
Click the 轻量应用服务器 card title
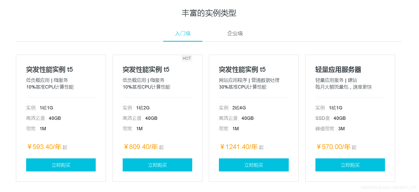click(339, 70)
